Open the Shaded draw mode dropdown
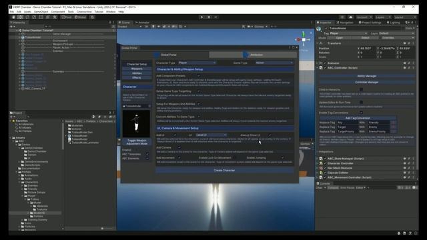The height and width of the screenshot is (240, 427). point(129,27)
